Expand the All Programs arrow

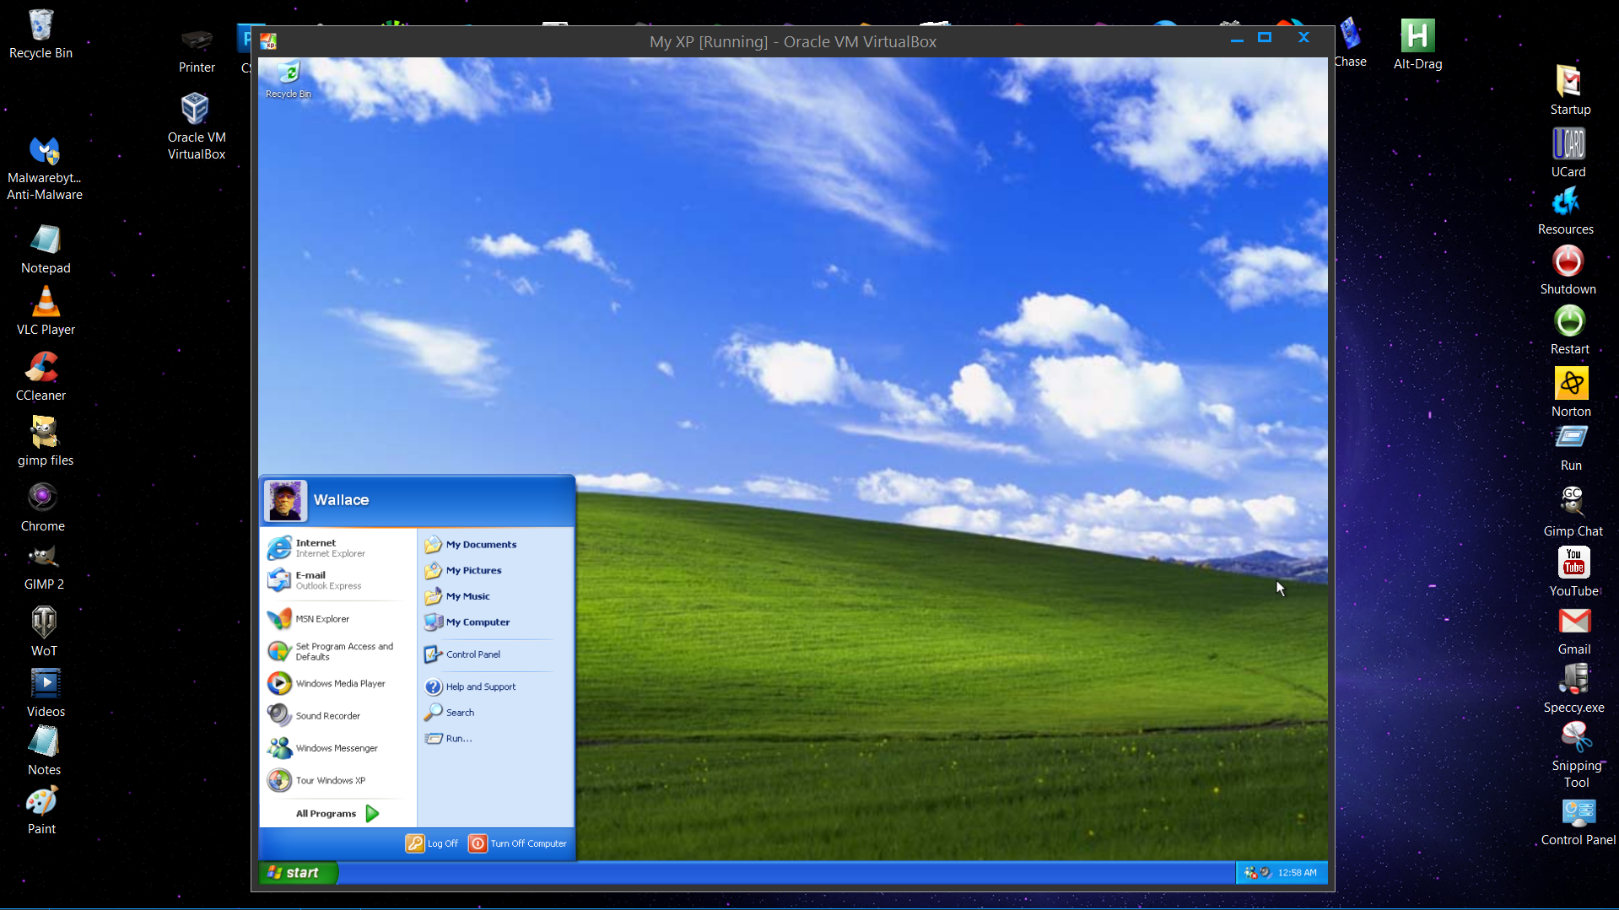(372, 814)
